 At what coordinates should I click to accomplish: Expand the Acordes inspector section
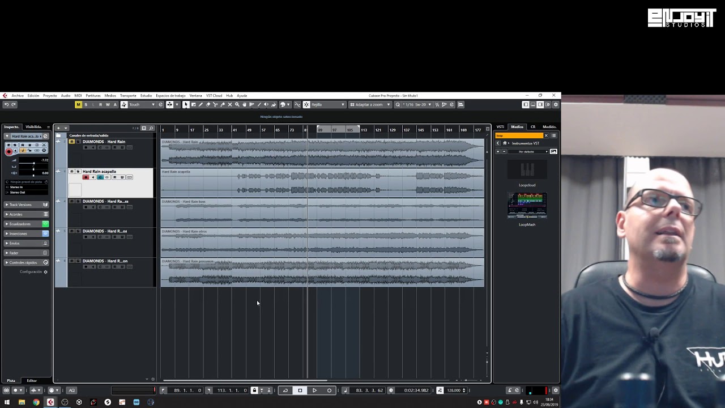tap(26, 214)
